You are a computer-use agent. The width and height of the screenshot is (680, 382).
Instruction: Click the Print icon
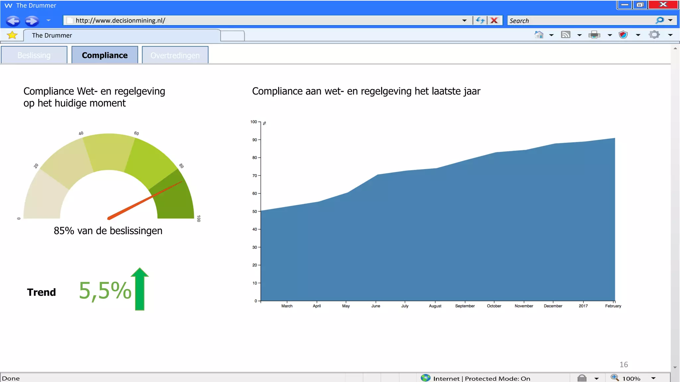[x=594, y=34]
